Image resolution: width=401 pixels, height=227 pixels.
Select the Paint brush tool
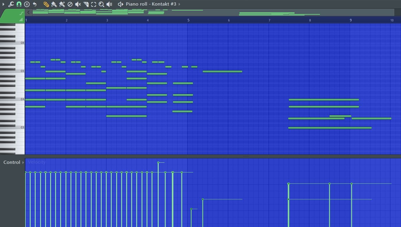coord(54,4)
